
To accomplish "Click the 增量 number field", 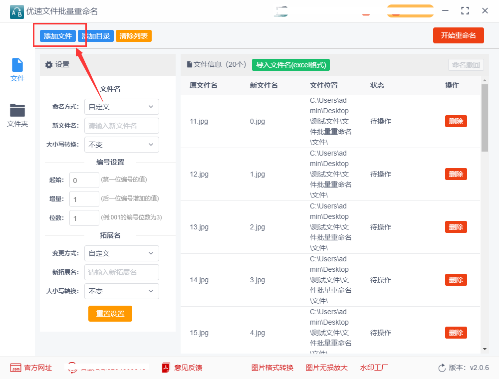I will pos(84,199).
